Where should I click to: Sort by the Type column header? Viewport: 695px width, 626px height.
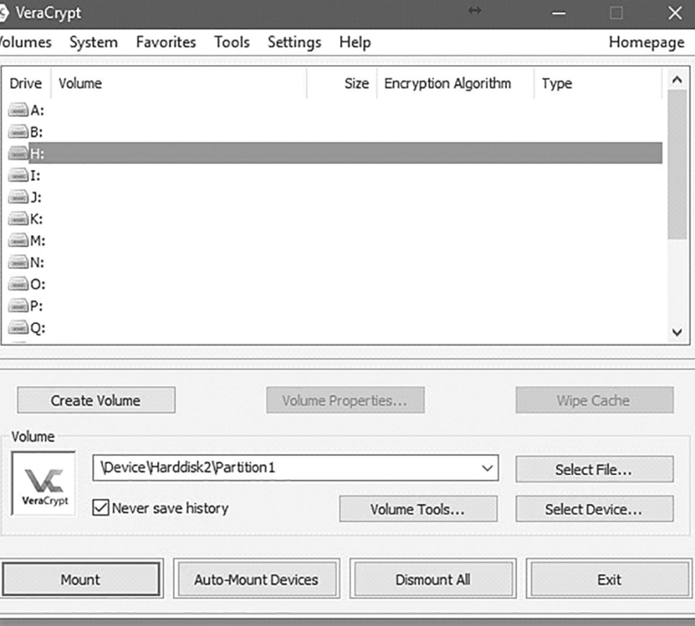(x=598, y=83)
